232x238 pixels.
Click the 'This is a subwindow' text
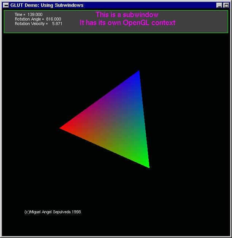click(127, 15)
